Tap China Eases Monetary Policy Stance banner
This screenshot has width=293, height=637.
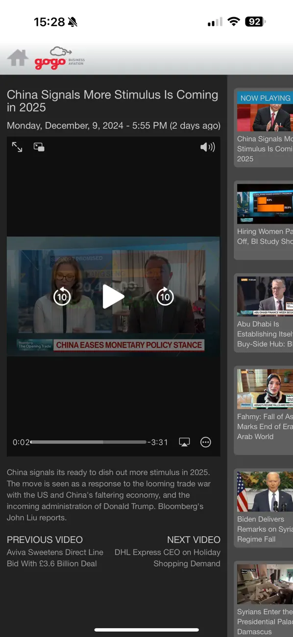click(129, 345)
